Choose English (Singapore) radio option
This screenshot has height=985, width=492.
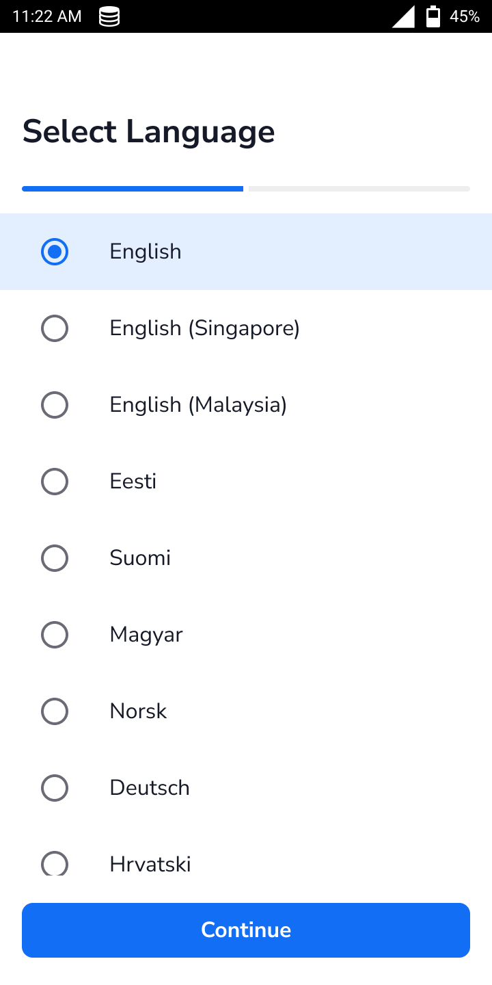[55, 328]
